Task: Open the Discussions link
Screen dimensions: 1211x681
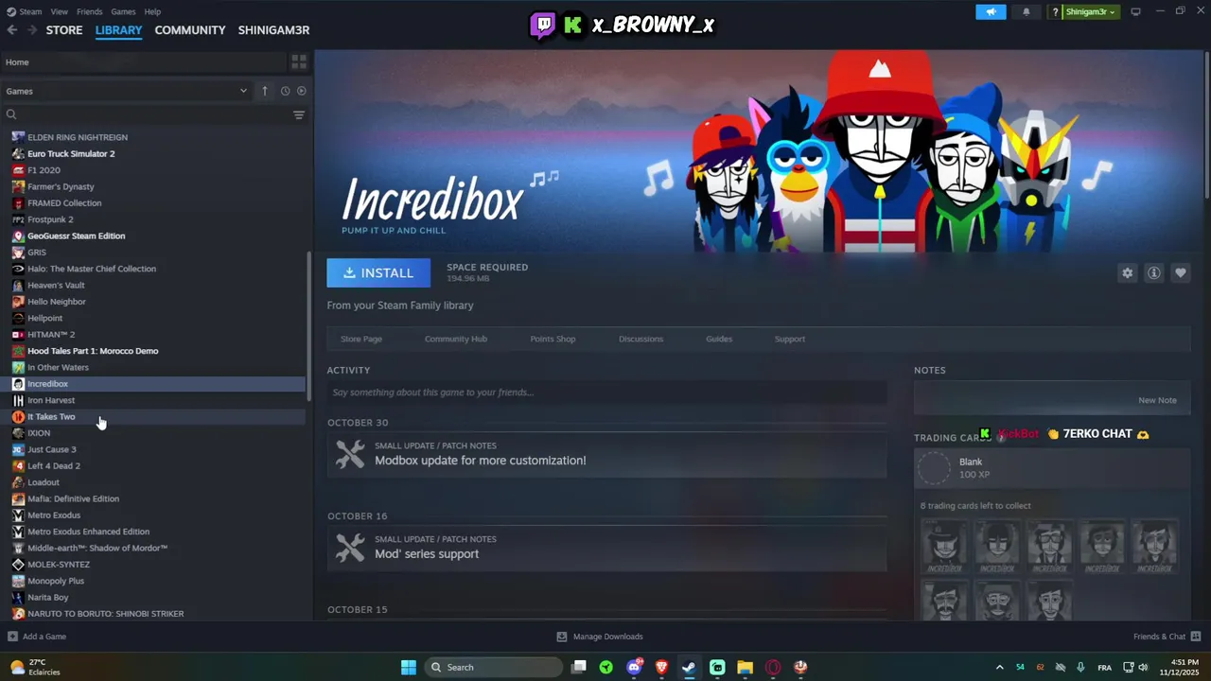Action: point(641,339)
